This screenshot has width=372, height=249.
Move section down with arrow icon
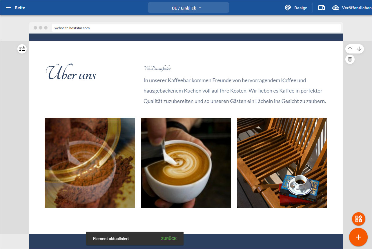point(359,49)
